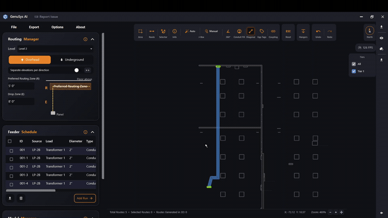The image size is (388, 218).
Task: Undo the last action
Action: pyautogui.click(x=318, y=33)
